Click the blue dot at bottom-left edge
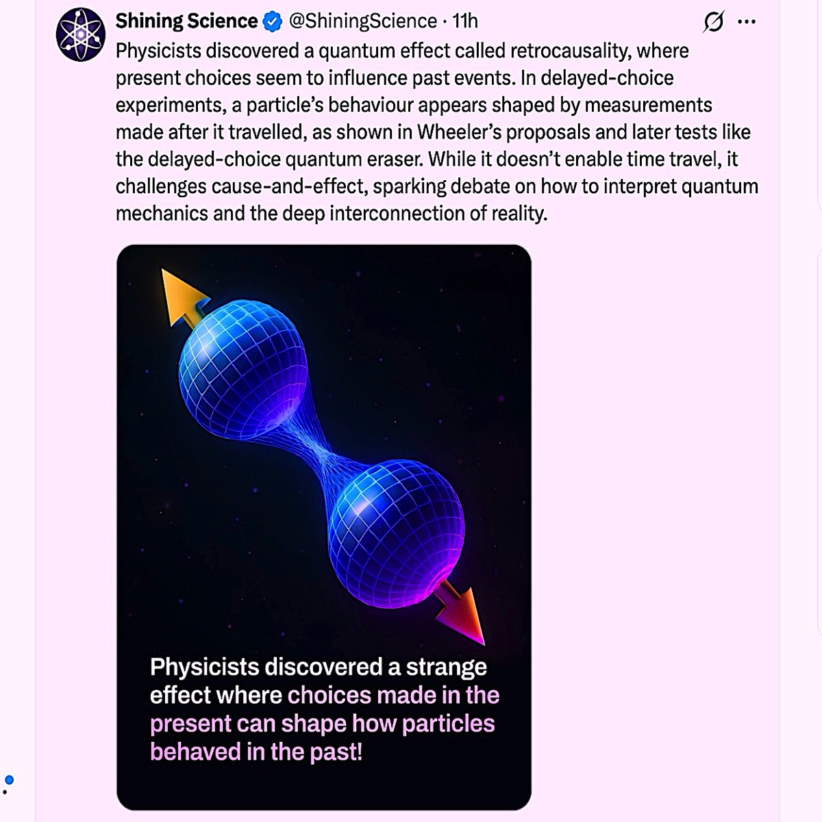The width and height of the screenshot is (822, 822). [9, 780]
